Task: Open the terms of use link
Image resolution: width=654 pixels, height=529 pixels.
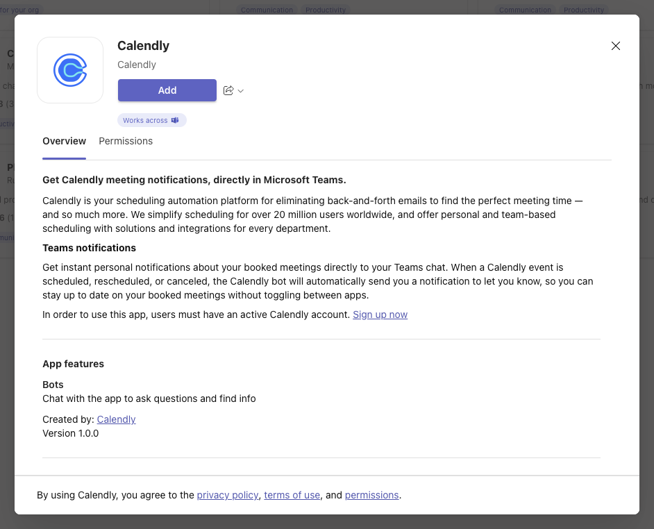Action: 292,495
